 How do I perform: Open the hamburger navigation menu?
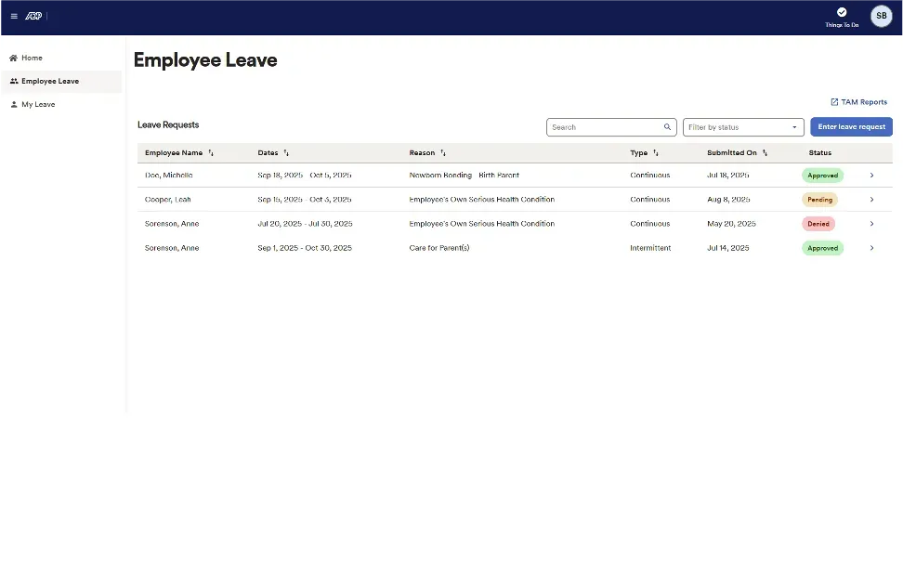point(14,16)
